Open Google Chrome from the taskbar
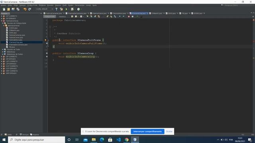 (127, 139)
